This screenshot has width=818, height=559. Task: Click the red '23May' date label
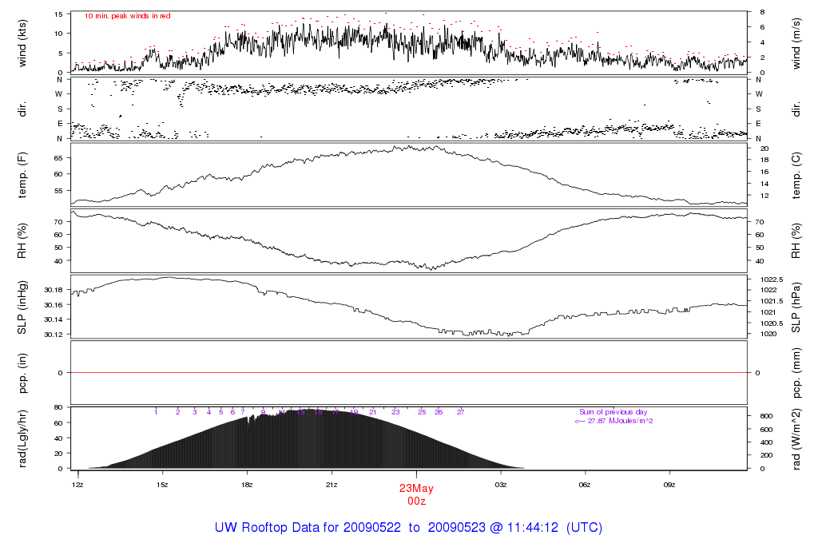point(416,489)
